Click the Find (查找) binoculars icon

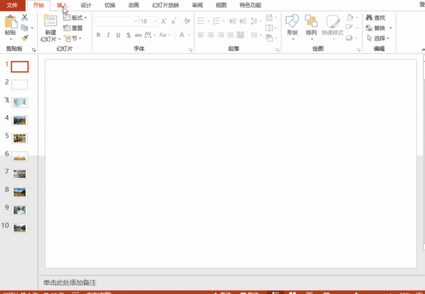[369, 18]
